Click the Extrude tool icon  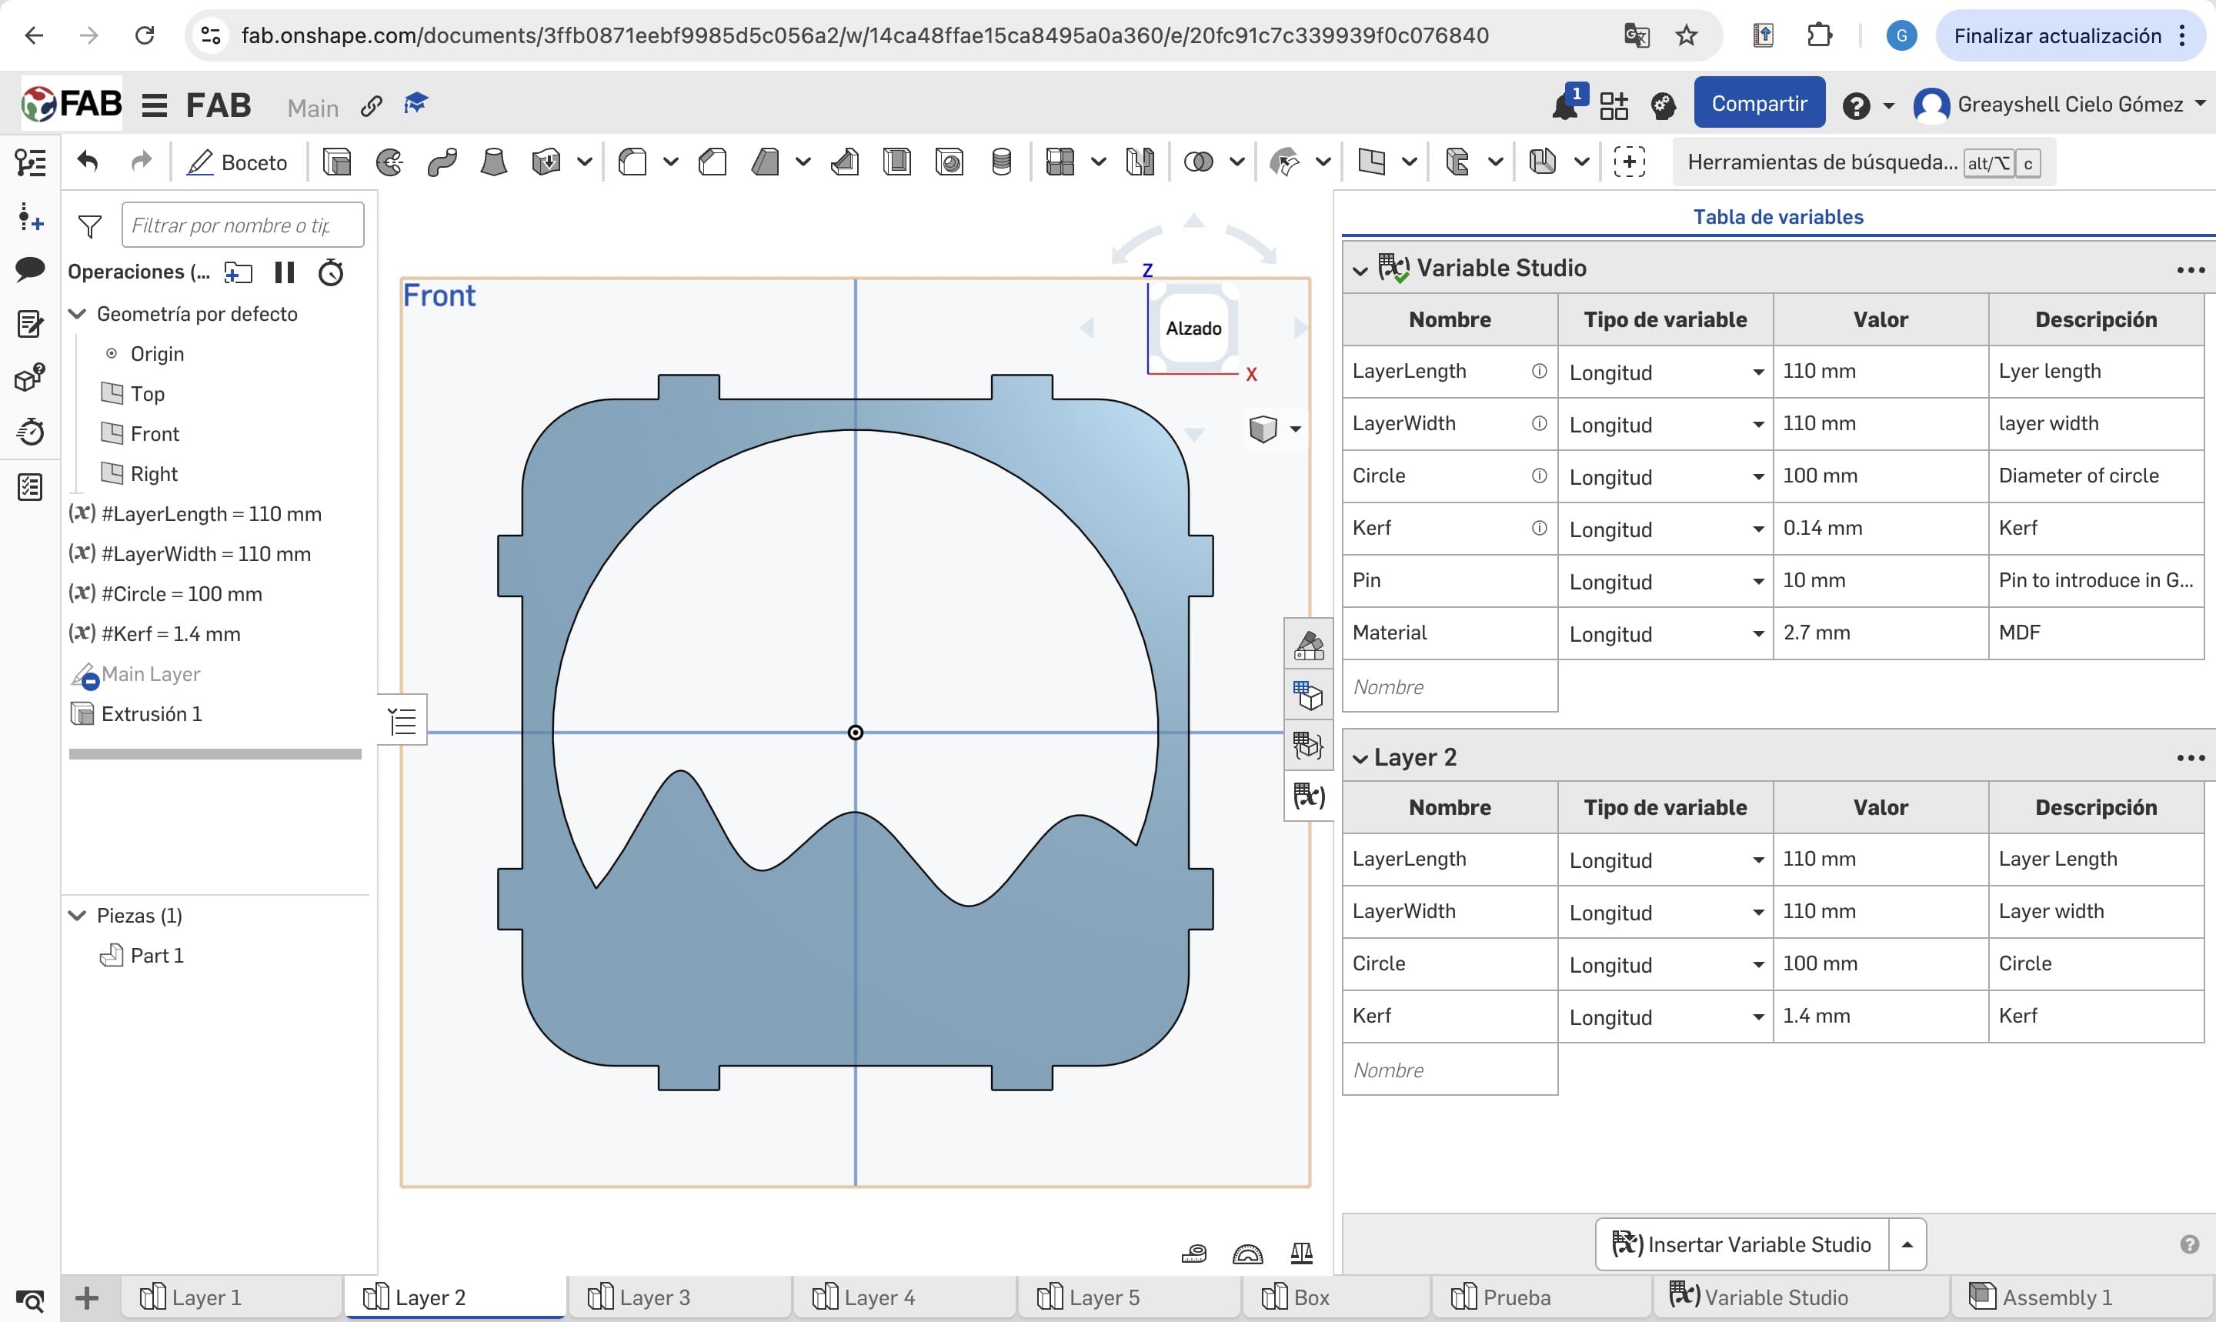pyautogui.click(x=337, y=162)
